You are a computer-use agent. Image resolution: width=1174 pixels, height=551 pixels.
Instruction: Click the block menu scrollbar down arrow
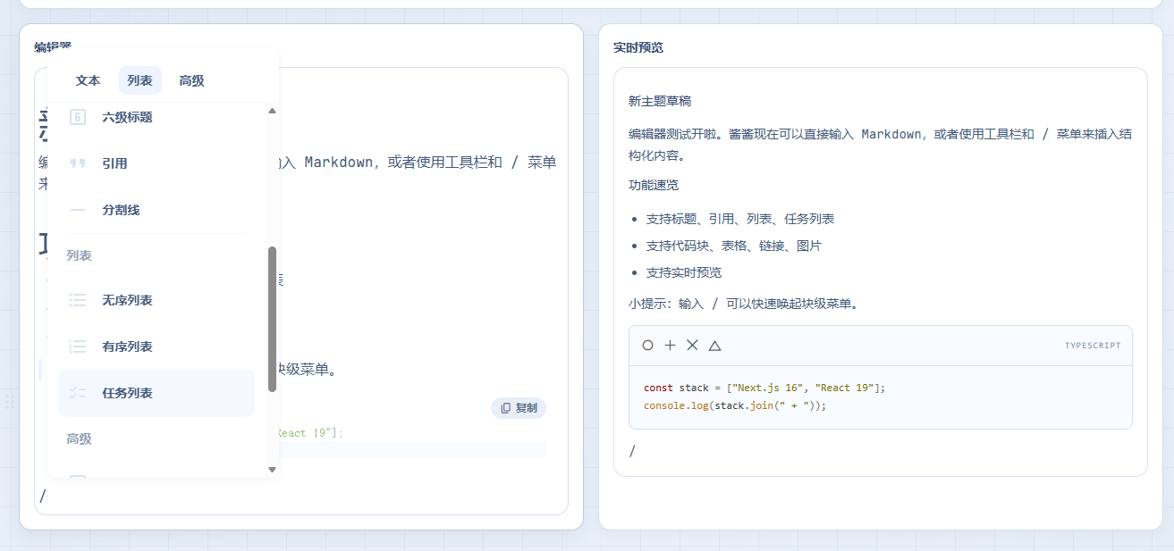[x=273, y=470]
